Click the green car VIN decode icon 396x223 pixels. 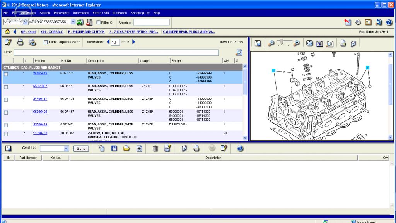[80, 22]
